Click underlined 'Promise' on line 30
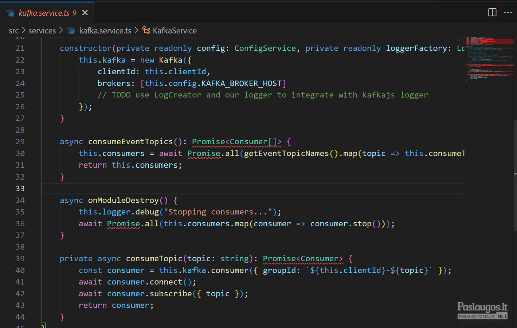 pos(204,153)
